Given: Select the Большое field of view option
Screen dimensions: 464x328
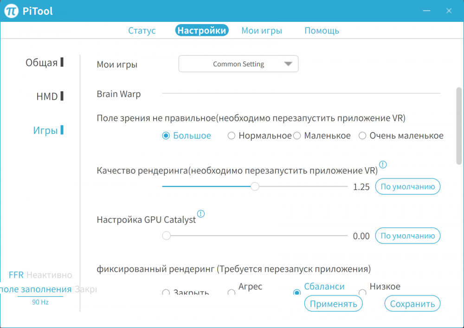Looking at the screenshot, I should tap(165, 135).
